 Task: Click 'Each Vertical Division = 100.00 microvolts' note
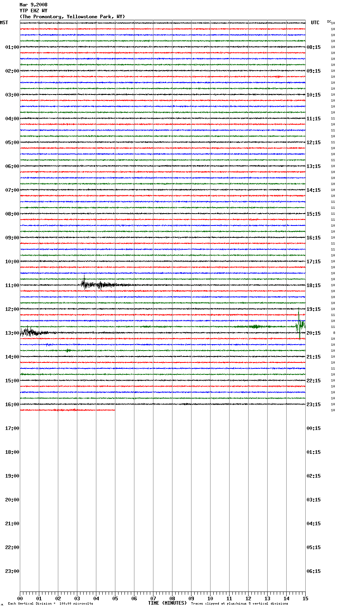coord(50,604)
